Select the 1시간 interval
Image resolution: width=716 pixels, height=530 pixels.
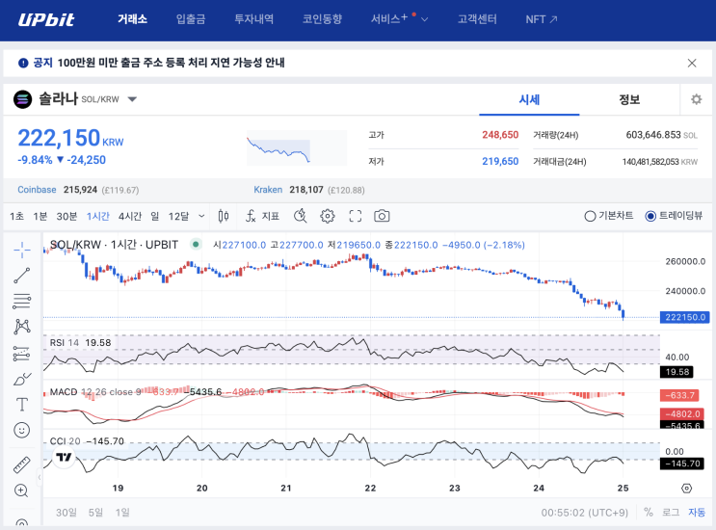(97, 216)
